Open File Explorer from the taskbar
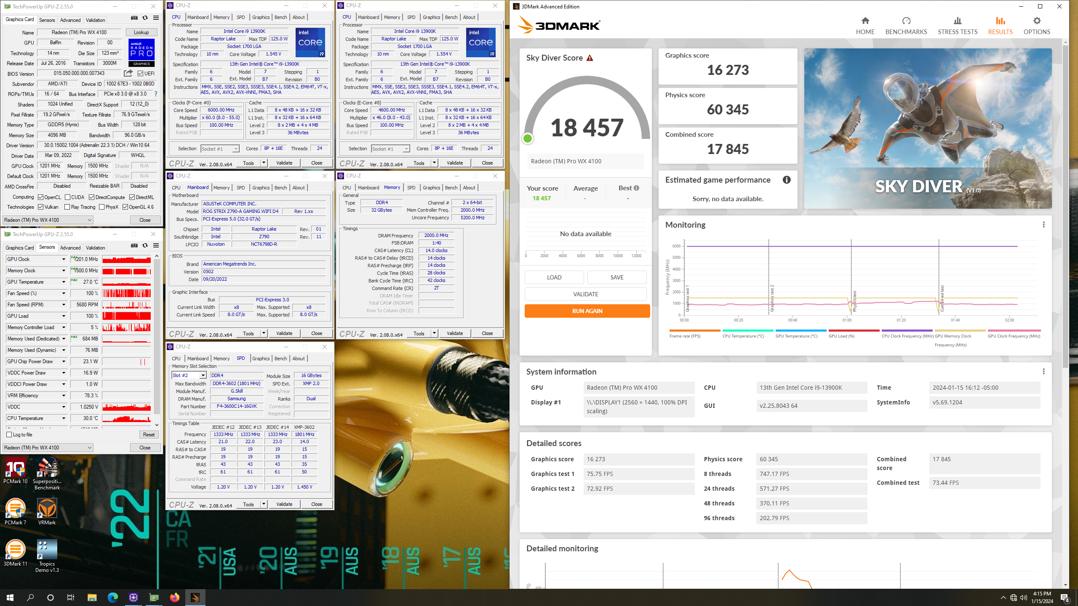1078x606 pixels. tap(92, 597)
